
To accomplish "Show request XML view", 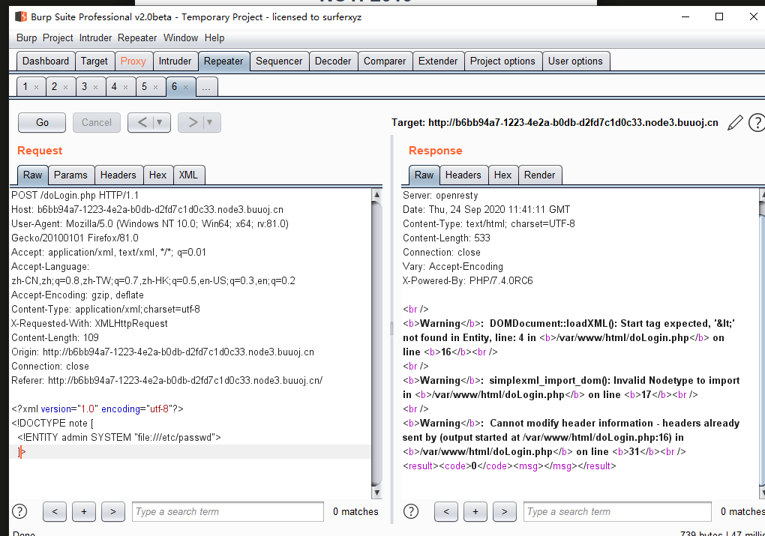I will coord(188,175).
